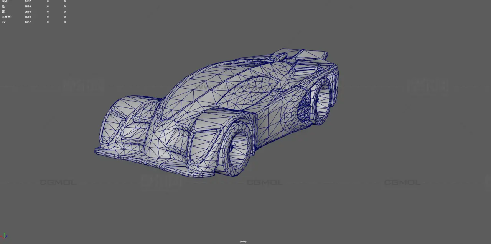Viewport: 491px width, 244px height.
Task: Select the 顶点 (vertices) HUD label
Action: pyautogui.click(x=5, y=2)
